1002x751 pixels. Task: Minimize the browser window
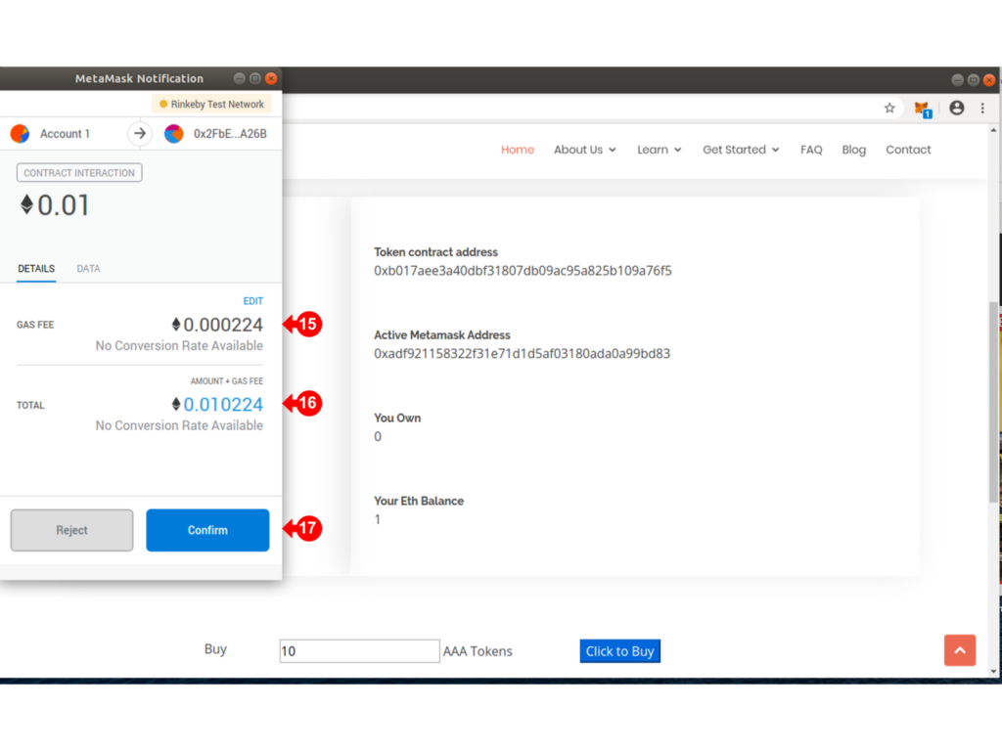click(x=957, y=80)
